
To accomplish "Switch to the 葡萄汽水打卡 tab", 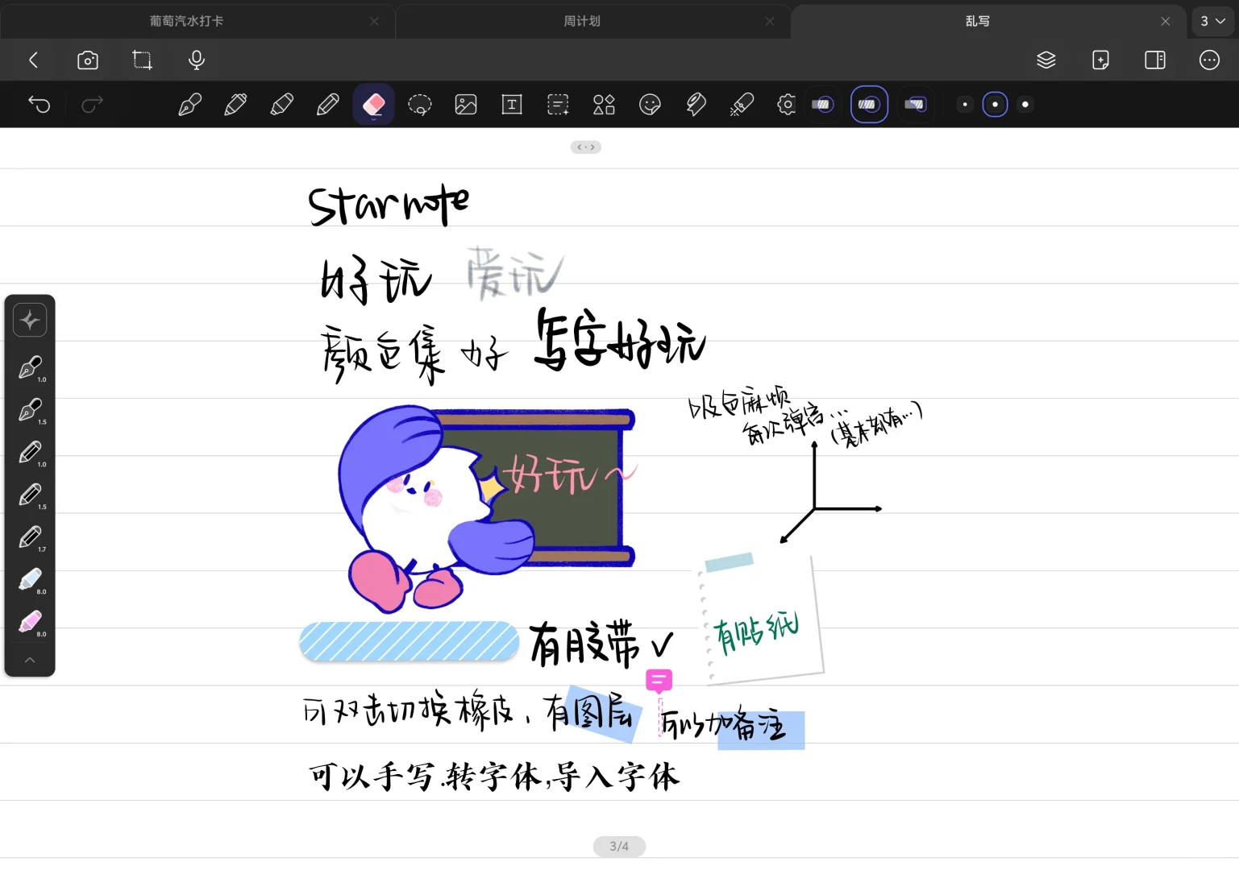I will pos(186,21).
